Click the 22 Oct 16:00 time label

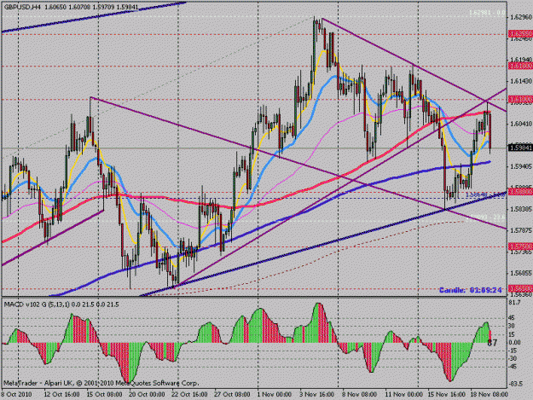[189, 395]
